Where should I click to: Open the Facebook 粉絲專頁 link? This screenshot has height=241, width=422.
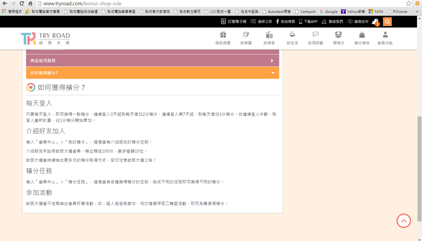pyautogui.click(x=285, y=21)
